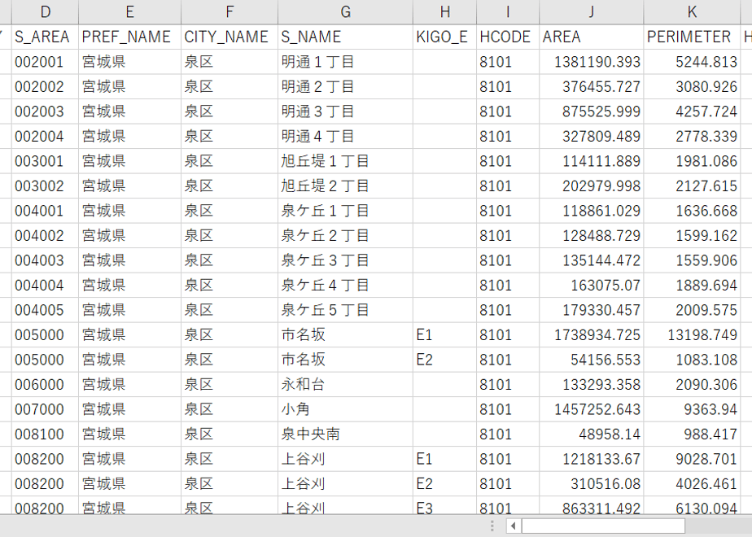This screenshot has width=752, height=537.
Task: Select KIGO_E cell E3 for 上谷刈
Action: [444, 507]
